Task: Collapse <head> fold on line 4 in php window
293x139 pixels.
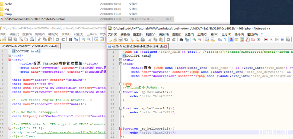Action: 120,64
